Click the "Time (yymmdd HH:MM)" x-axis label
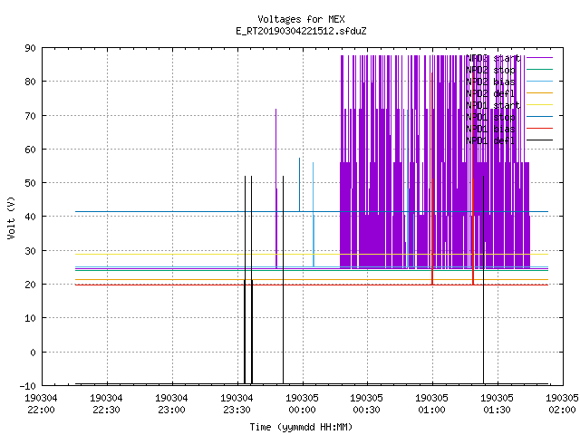 click(x=301, y=427)
